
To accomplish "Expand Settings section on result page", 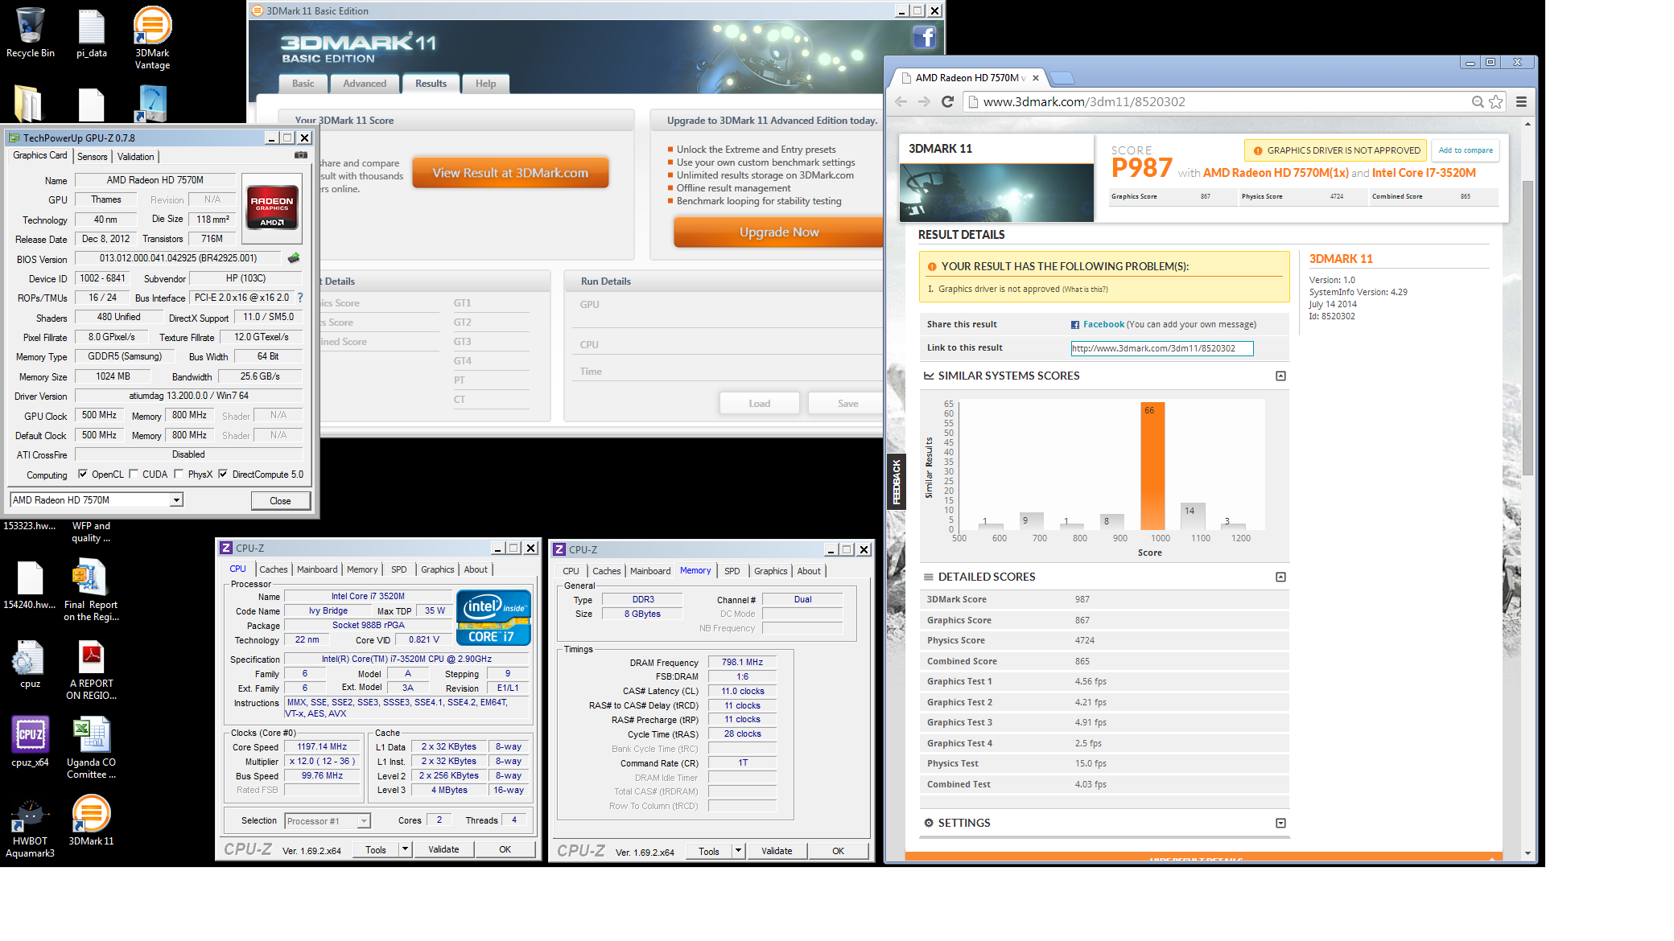I will tap(1280, 824).
